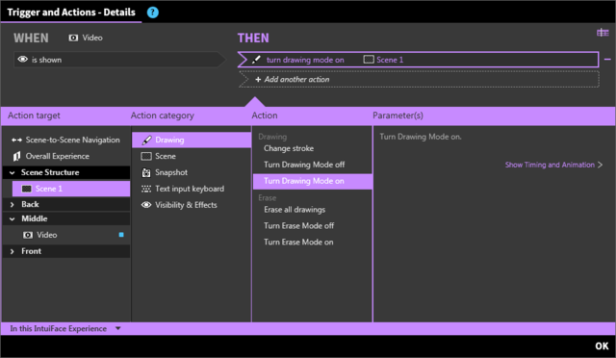Select the Text input keyboard icon

pyautogui.click(x=146, y=189)
